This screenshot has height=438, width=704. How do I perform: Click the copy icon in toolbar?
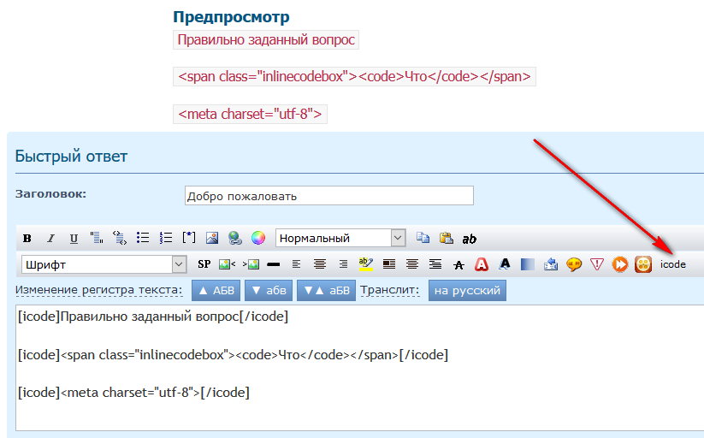[423, 238]
